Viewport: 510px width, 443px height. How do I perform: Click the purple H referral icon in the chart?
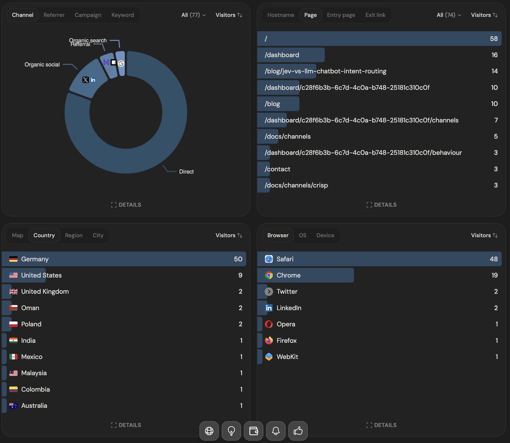[106, 62]
